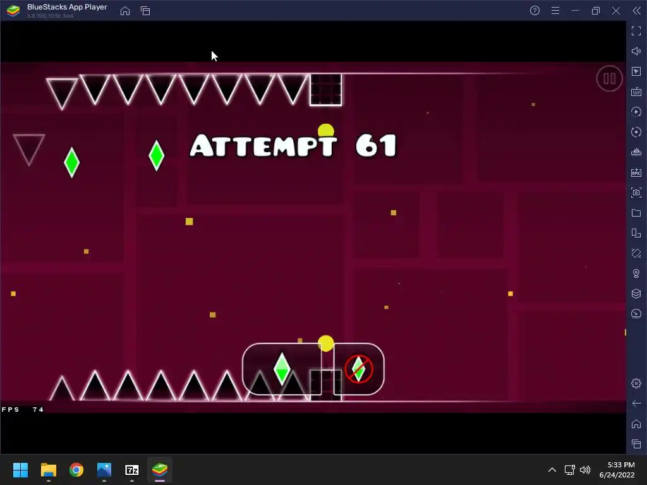647x485 pixels.
Task: Tap the crossed-out green diamond sign
Action: (x=359, y=369)
